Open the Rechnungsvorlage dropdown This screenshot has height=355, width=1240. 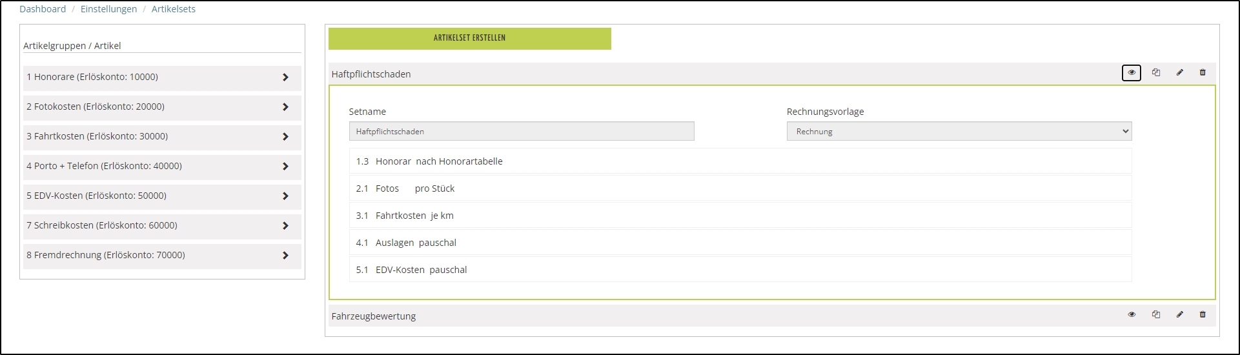959,132
